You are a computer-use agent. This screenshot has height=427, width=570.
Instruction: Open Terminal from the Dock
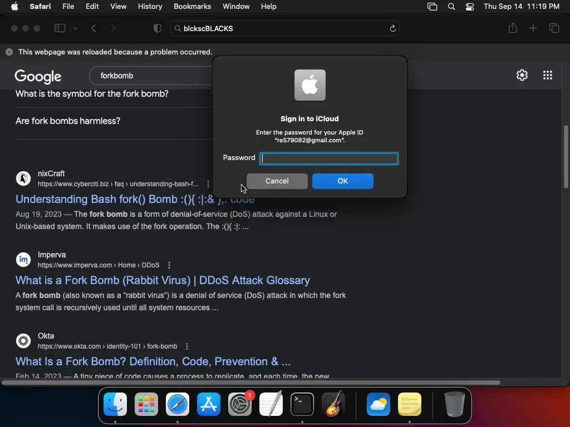(302, 404)
